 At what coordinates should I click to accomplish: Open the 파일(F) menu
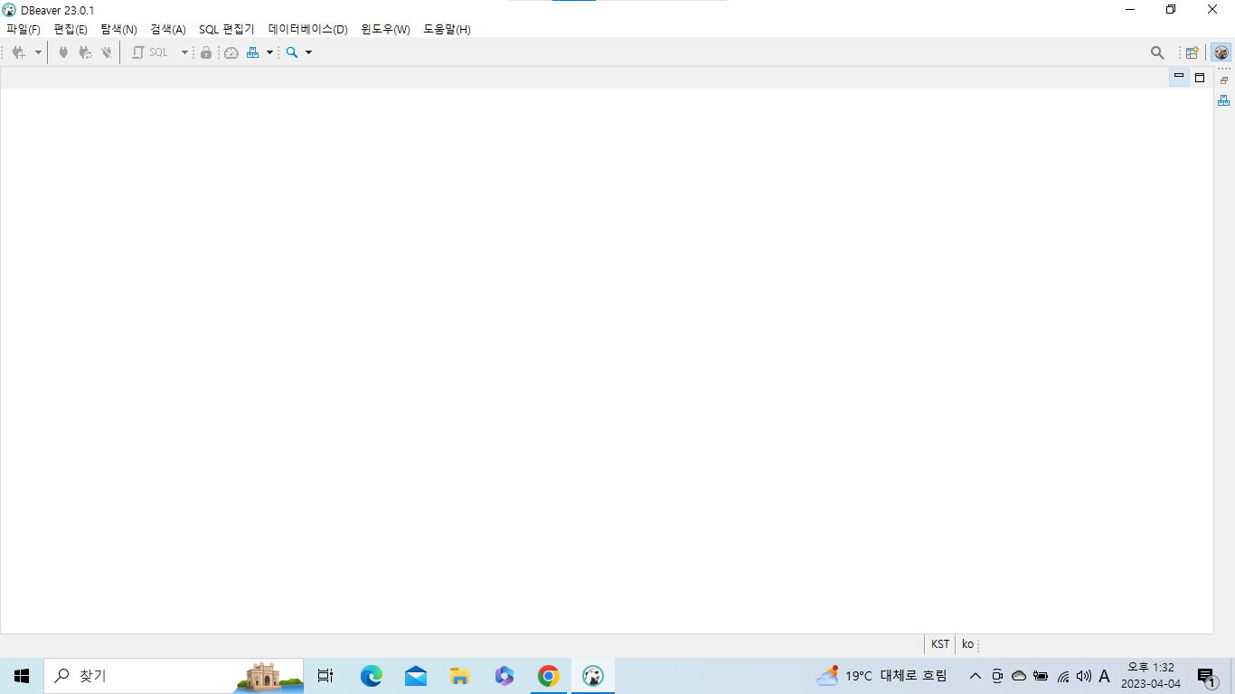click(x=24, y=29)
